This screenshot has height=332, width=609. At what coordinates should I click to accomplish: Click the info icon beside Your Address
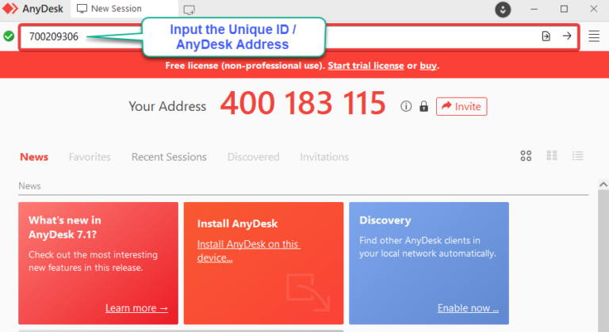tap(406, 106)
